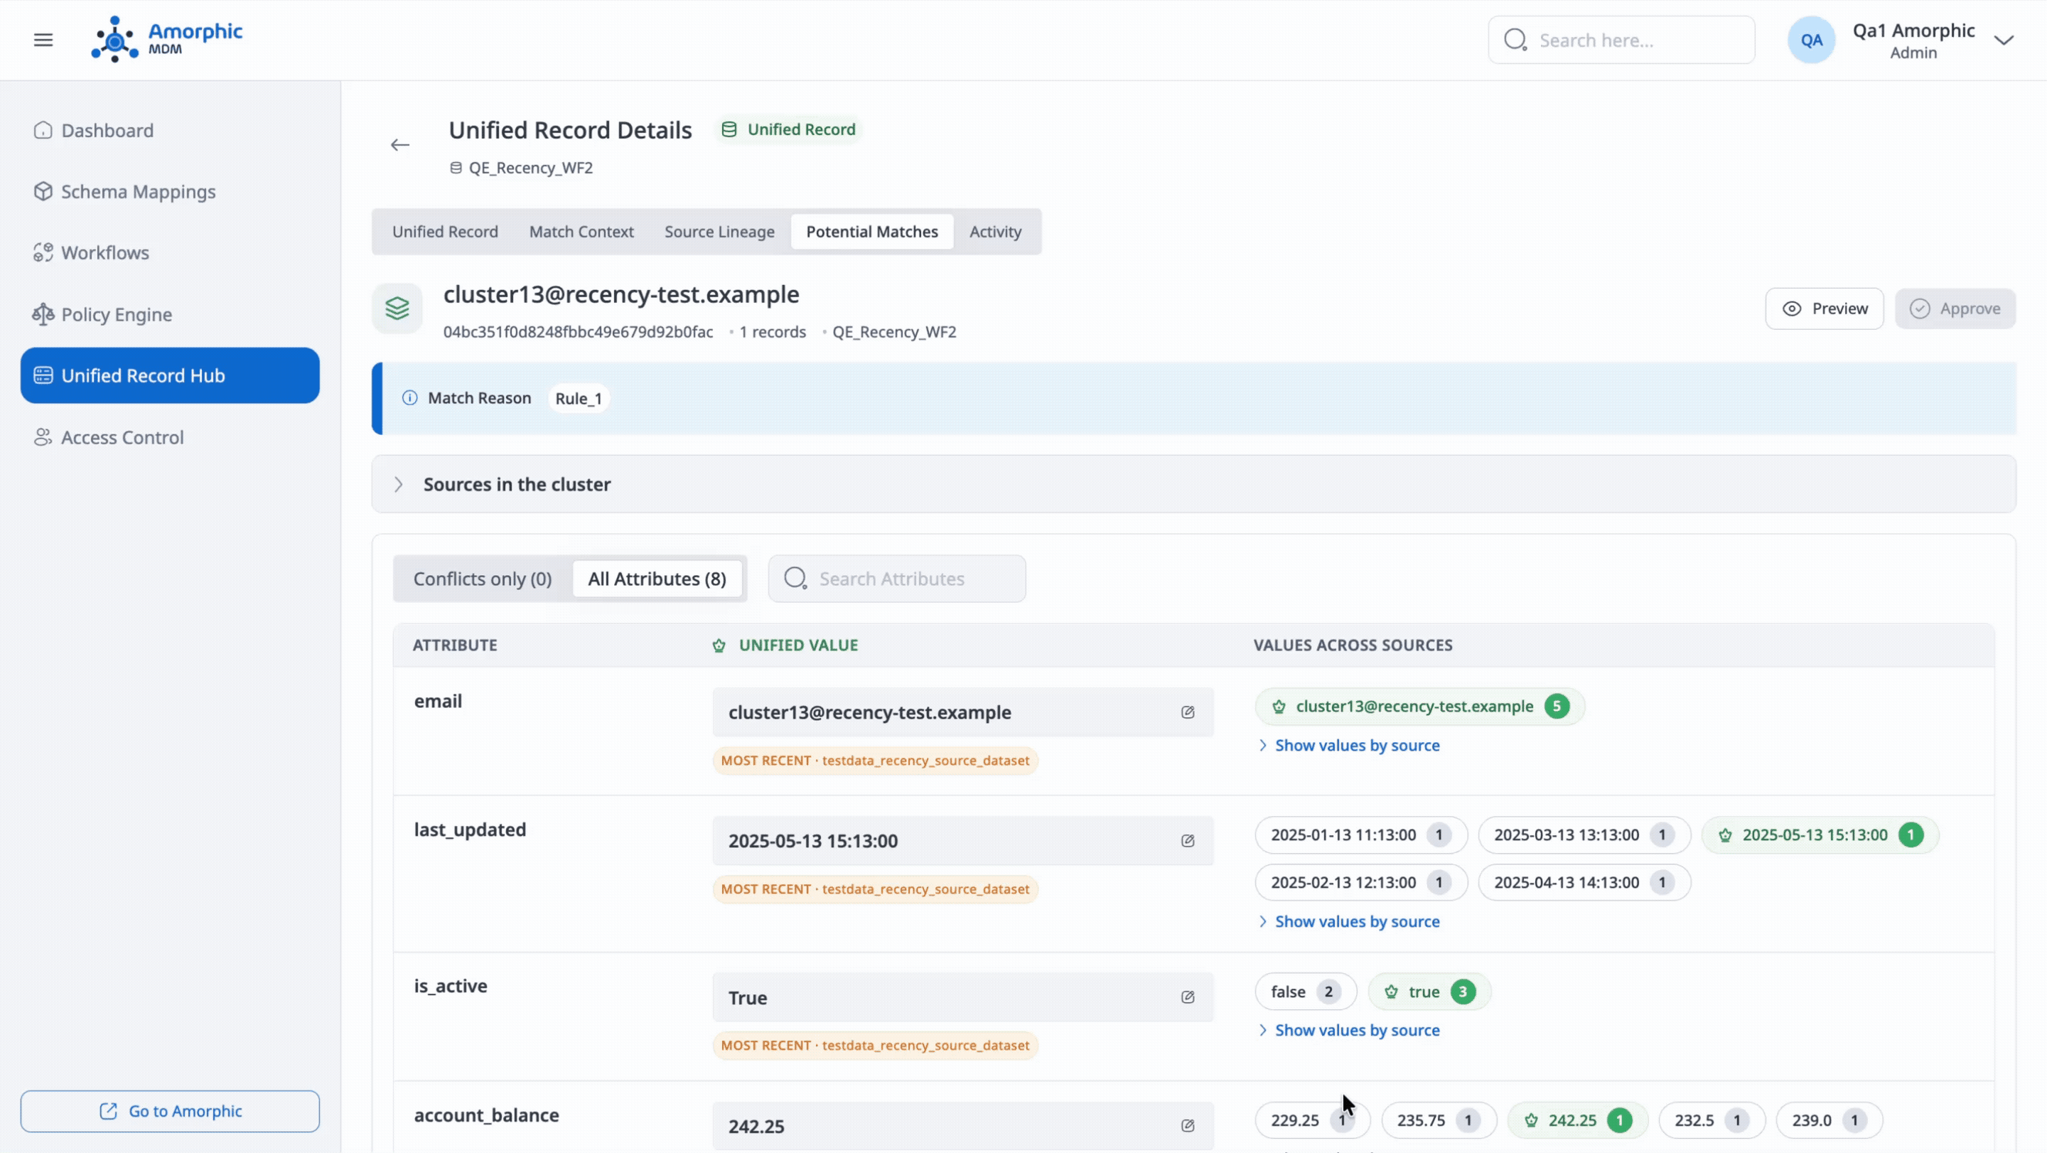Expand Show values by source for last_updated

(x=1348, y=922)
